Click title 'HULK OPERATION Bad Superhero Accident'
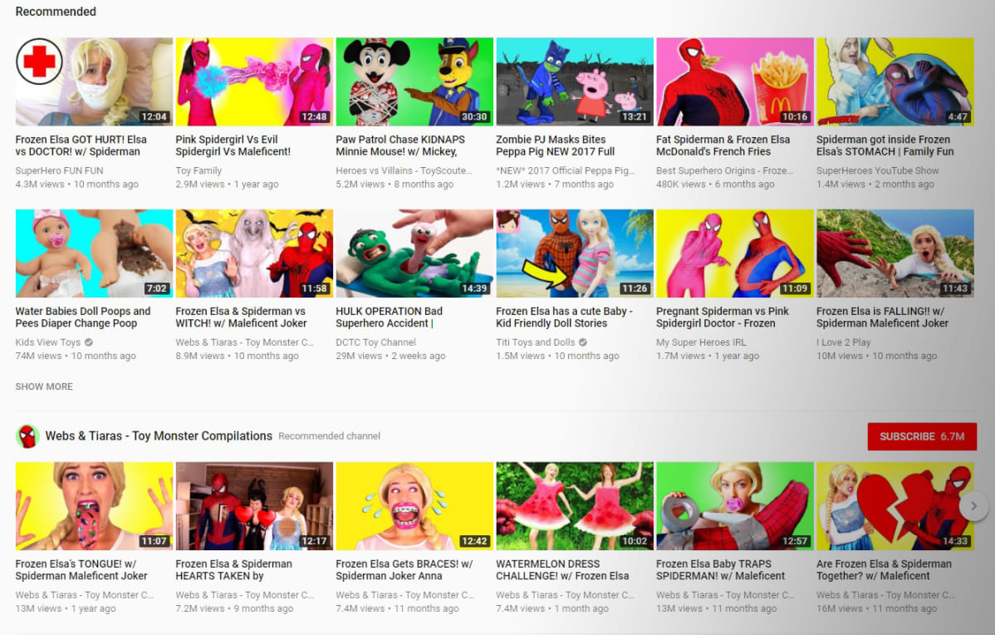 (389, 317)
